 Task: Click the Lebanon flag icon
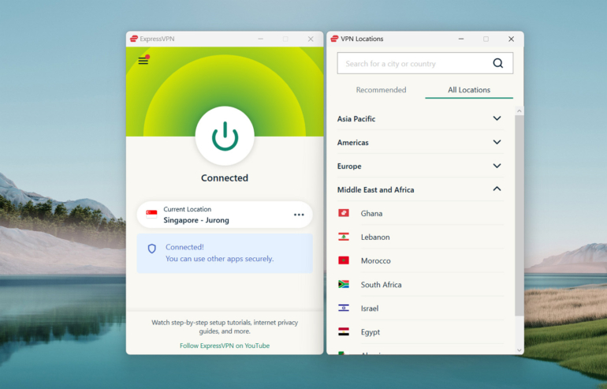(344, 237)
